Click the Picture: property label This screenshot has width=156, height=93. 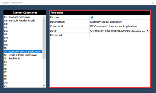(55, 17)
